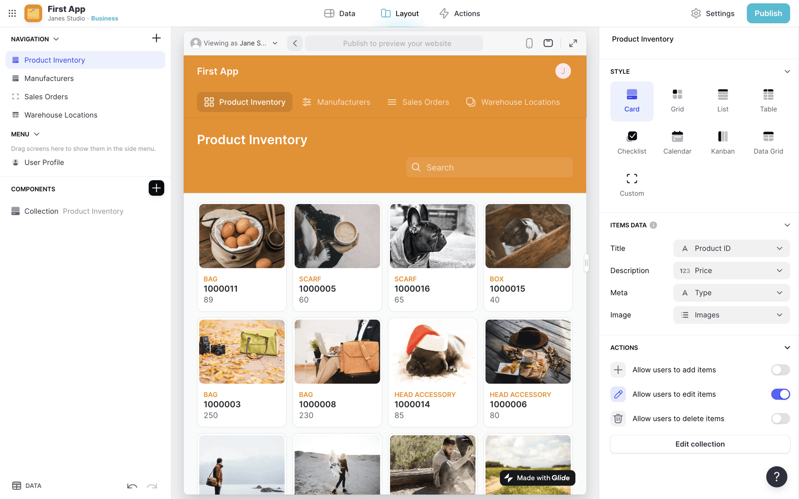Open Manufacturers tab in app preview
Image resolution: width=799 pixels, height=499 pixels.
(x=336, y=102)
